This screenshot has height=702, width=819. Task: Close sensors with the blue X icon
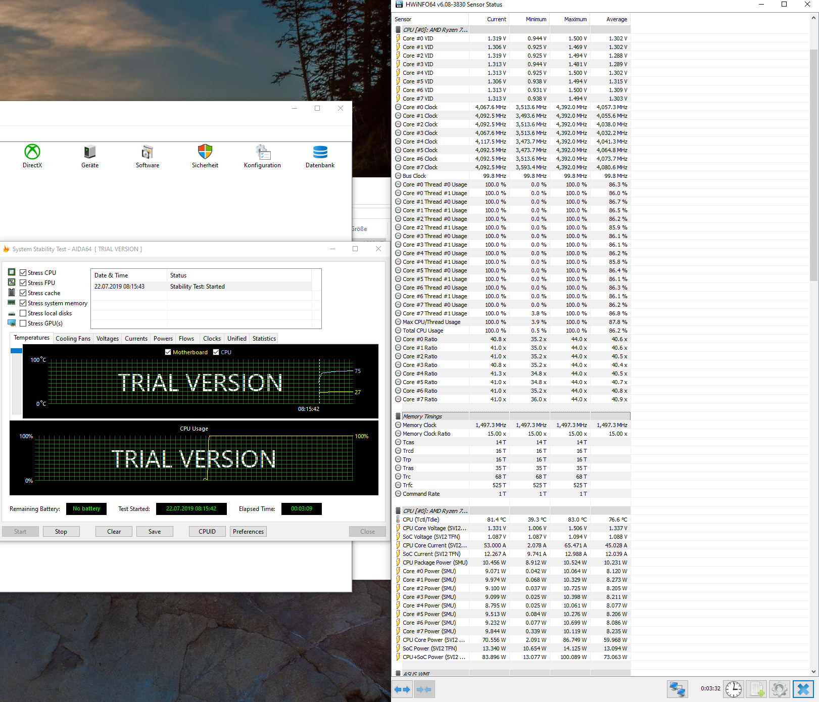pyautogui.click(x=803, y=689)
